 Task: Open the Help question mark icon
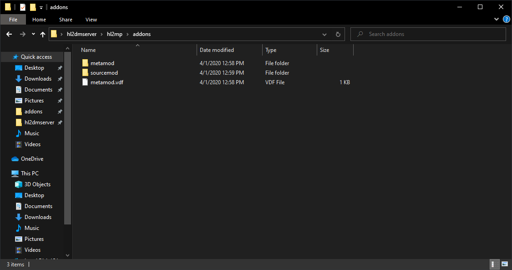pos(506,20)
